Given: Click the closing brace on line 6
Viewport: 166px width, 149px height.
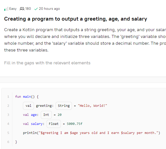Looking at the screenshot, I should pos(16,142).
